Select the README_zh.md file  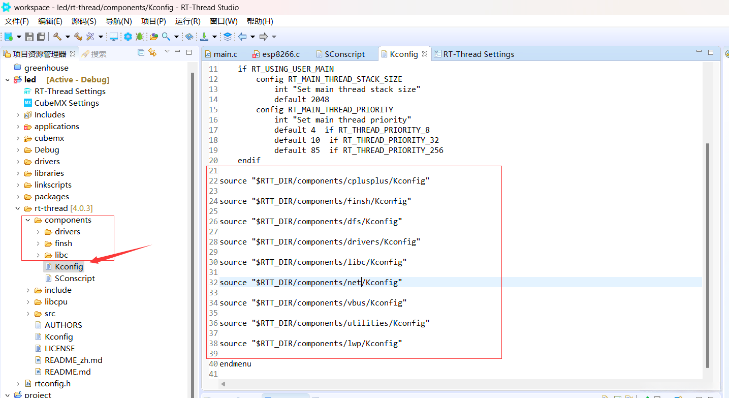click(x=69, y=360)
